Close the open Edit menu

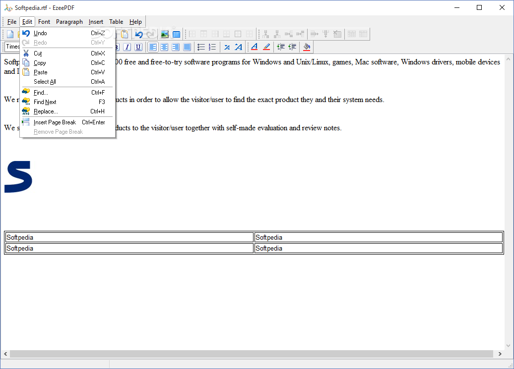(27, 22)
